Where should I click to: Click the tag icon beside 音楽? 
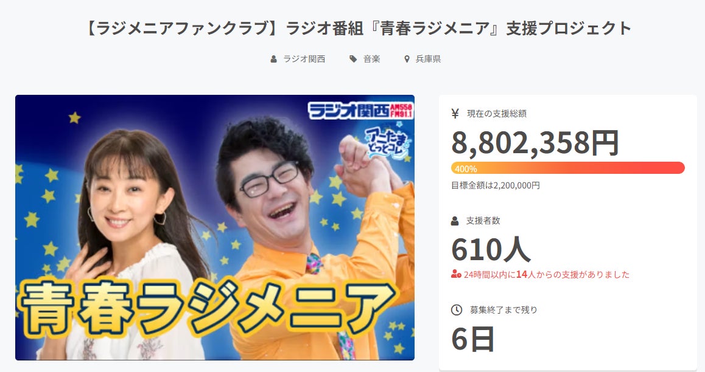(353, 59)
